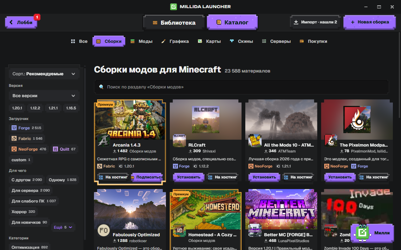Click the Pixelmon Modpack avatar icon
Viewport: 401px width, 250px height.
click(331, 141)
